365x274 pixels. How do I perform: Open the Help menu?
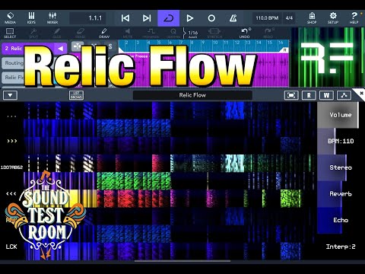point(354,18)
